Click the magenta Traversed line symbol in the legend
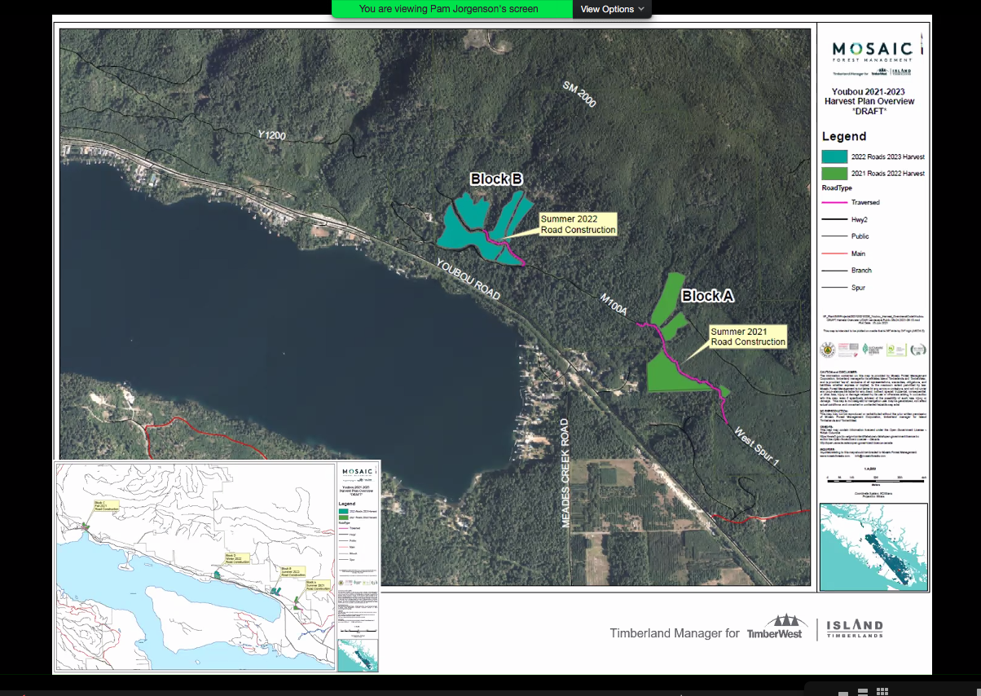The image size is (981, 696). pyautogui.click(x=834, y=202)
